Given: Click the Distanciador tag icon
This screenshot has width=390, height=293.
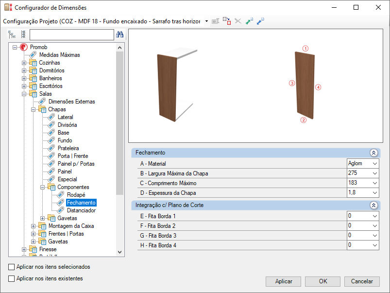Looking at the screenshot, I should pyautogui.click(x=60, y=210).
